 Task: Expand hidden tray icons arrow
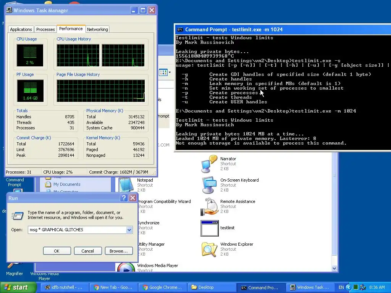pyautogui.click(x=349, y=287)
